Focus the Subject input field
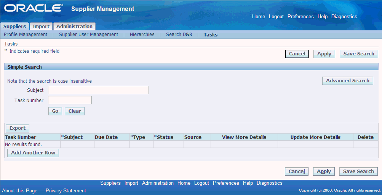Image resolution: width=382 pixels, height=195 pixels. pyautogui.click(x=98, y=90)
